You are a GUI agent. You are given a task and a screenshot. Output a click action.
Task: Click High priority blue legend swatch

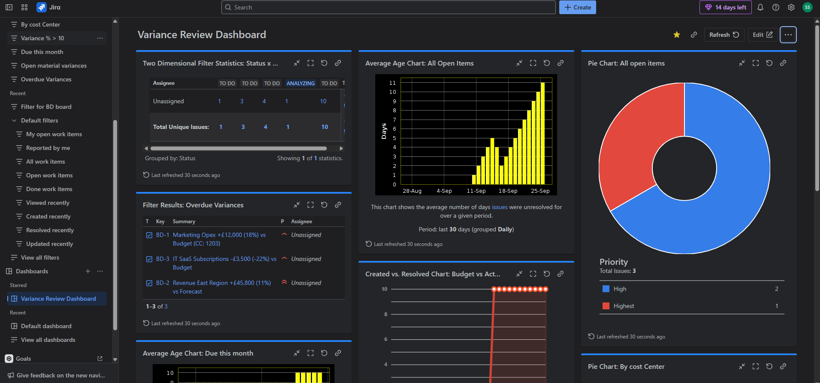[606, 289]
